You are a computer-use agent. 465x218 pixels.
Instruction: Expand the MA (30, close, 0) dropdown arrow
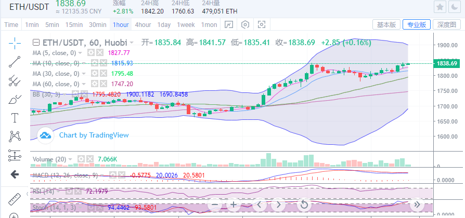83,73
